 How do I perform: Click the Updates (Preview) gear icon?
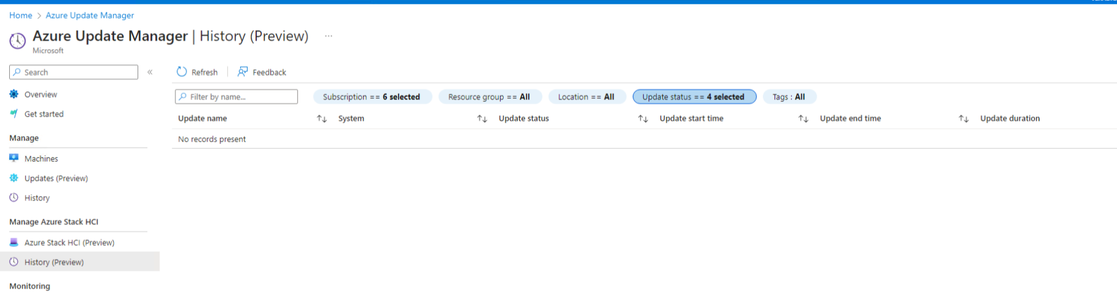14,178
